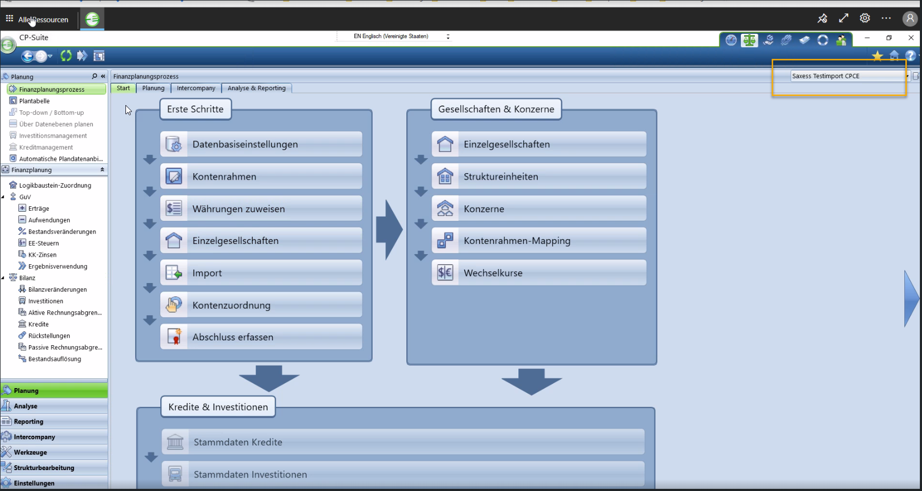Click the yellow favorites star icon

877,56
